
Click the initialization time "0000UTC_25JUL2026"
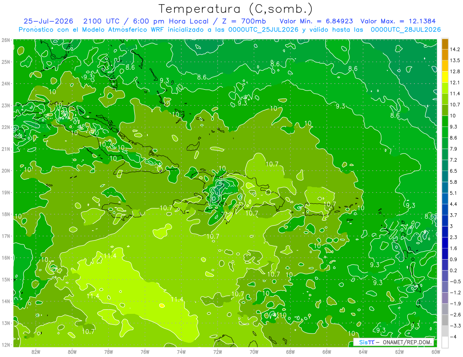(263, 29)
